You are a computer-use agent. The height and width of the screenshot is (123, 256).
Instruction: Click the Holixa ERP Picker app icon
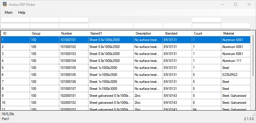[x=5, y=4]
